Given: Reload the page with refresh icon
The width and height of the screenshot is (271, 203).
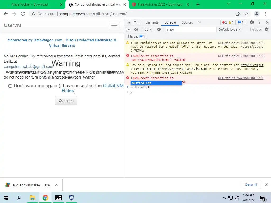Looking at the screenshot, I should tap(23, 14).
